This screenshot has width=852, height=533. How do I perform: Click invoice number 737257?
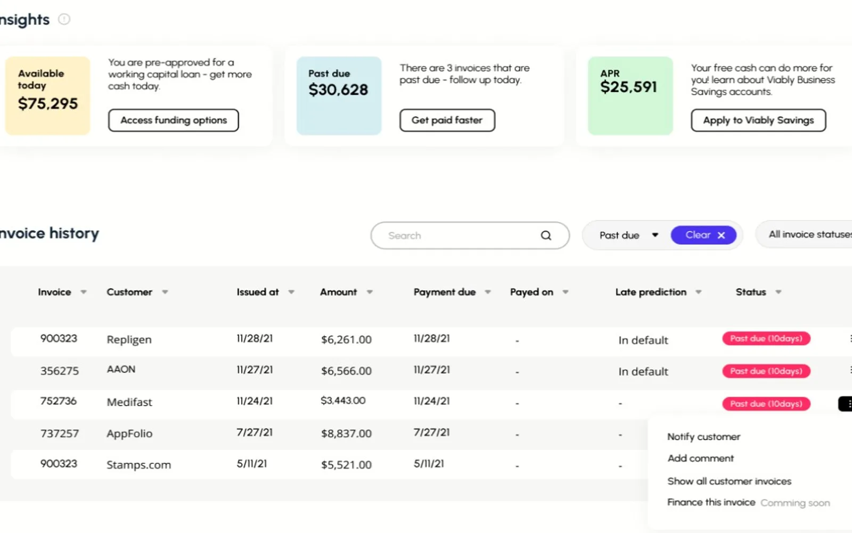tap(60, 434)
